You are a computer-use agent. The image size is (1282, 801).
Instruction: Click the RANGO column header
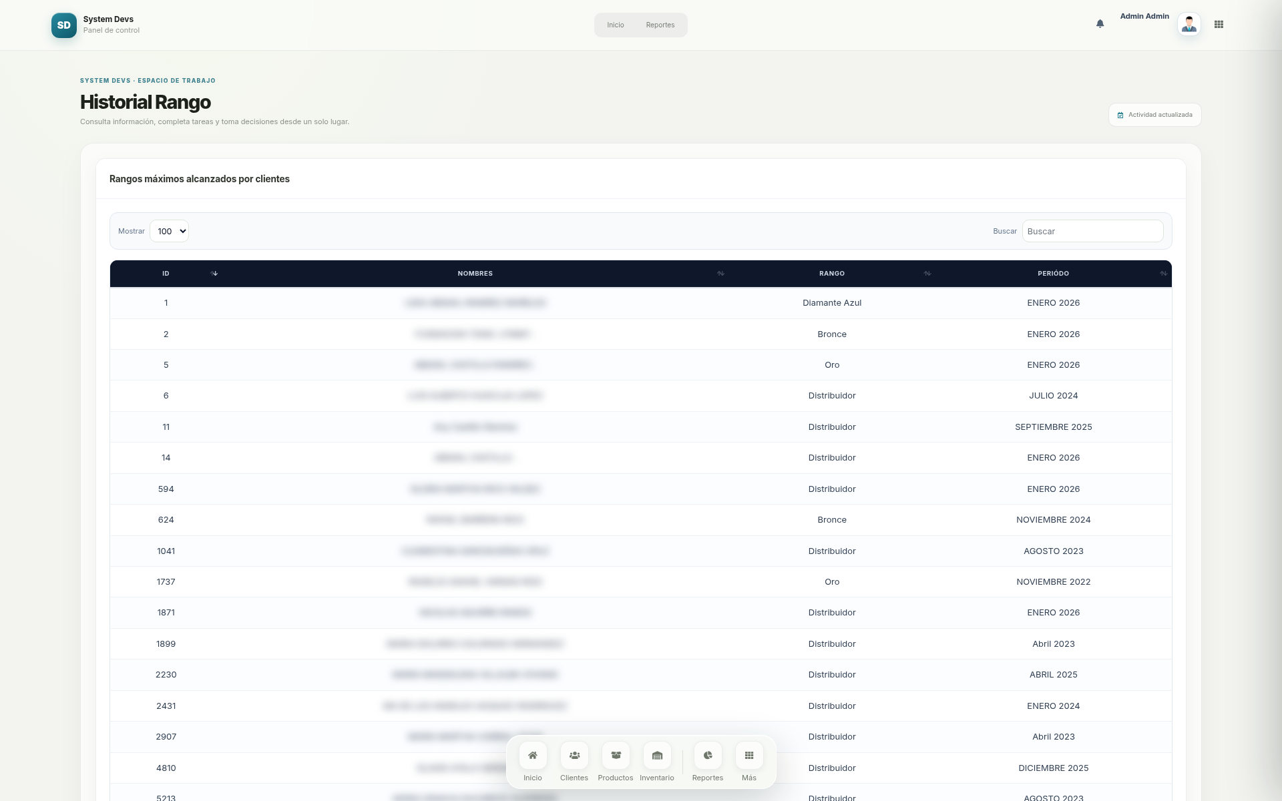coord(832,274)
